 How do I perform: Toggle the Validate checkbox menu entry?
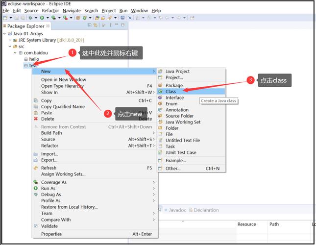coord(95,226)
